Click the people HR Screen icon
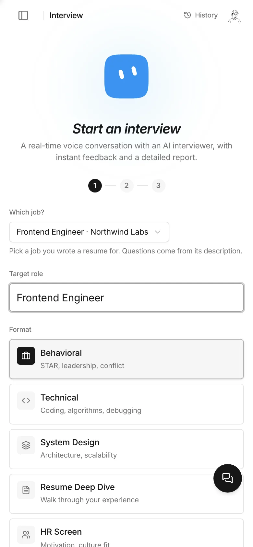Viewport: 253px width, 547px height. tap(26, 535)
